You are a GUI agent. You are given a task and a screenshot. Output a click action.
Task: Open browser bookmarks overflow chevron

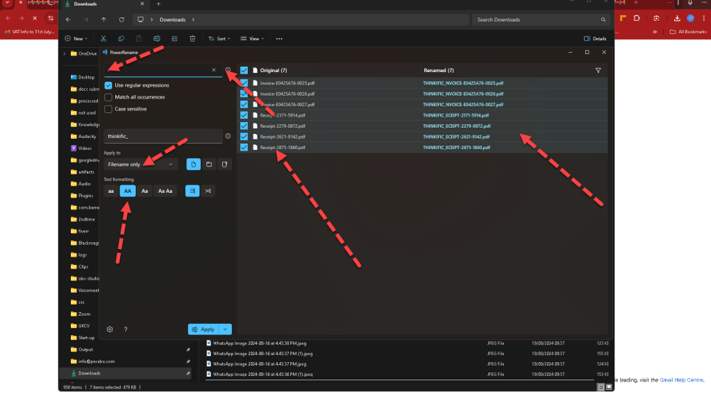click(x=655, y=32)
